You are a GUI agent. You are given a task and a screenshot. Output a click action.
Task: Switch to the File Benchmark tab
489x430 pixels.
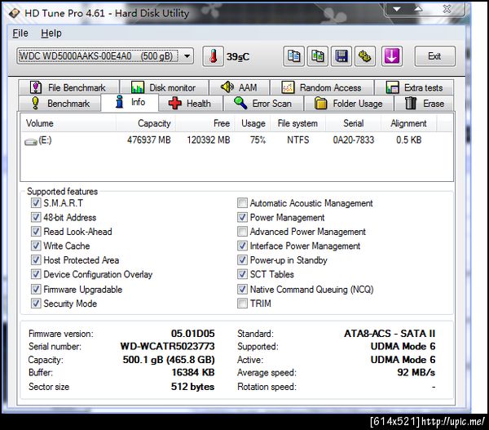[68, 87]
